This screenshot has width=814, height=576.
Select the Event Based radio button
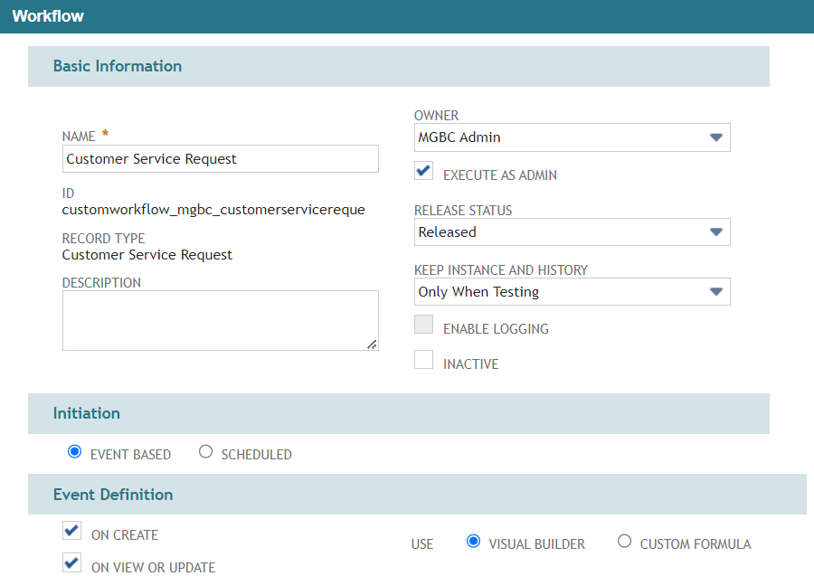(x=75, y=451)
